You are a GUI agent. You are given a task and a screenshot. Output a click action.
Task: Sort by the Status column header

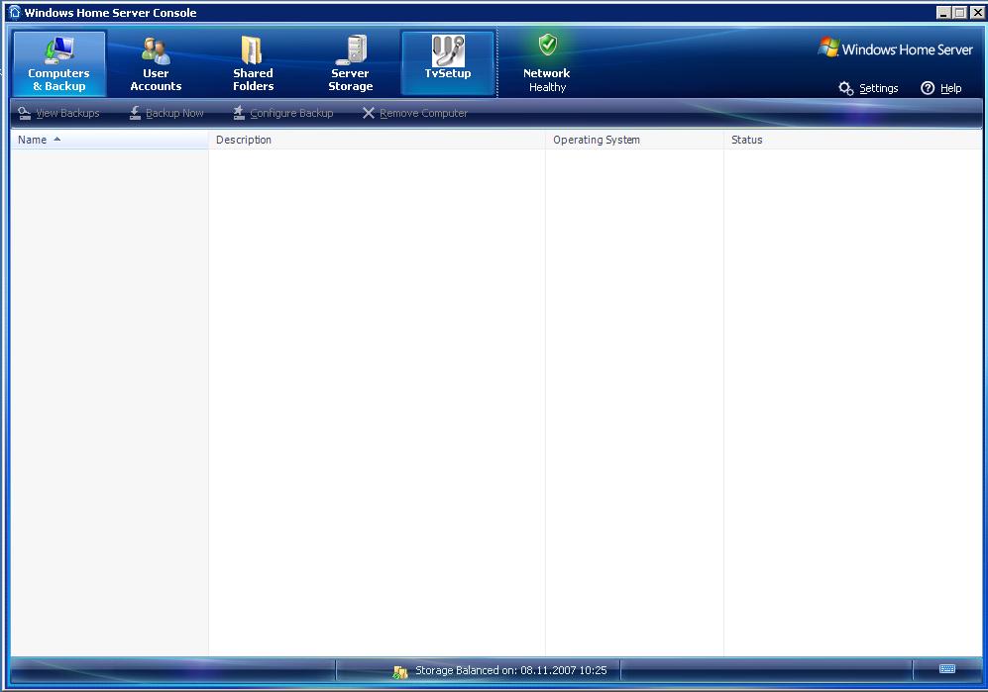tap(852, 140)
